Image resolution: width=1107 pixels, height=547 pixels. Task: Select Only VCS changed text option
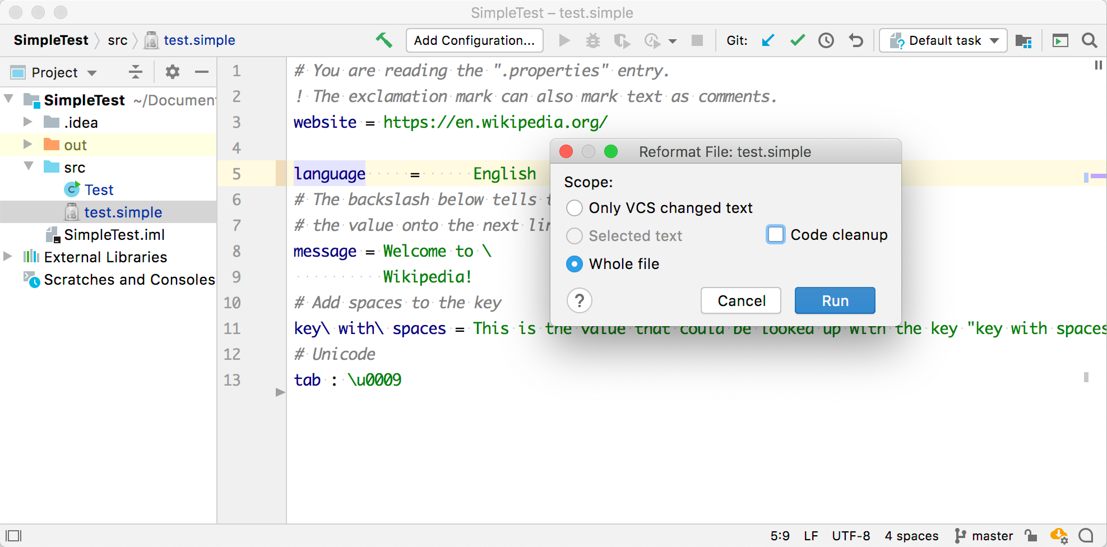click(575, 208)
